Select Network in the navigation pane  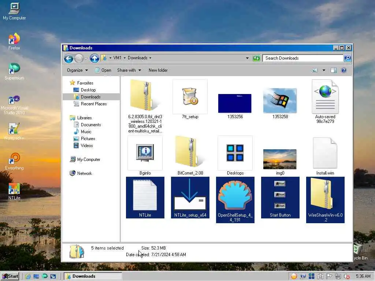[81, 173]
